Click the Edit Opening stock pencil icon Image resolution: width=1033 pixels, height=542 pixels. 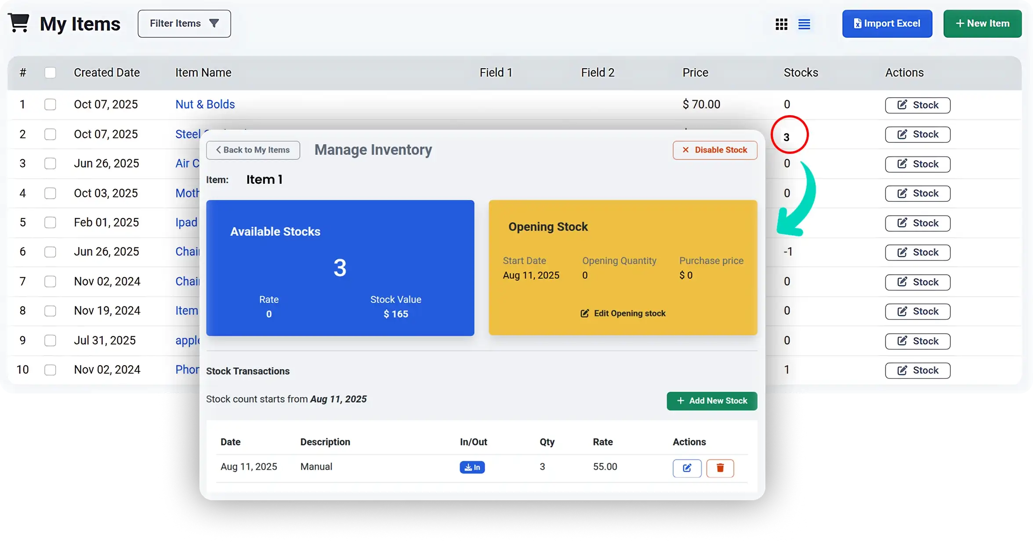coord(584,313)
